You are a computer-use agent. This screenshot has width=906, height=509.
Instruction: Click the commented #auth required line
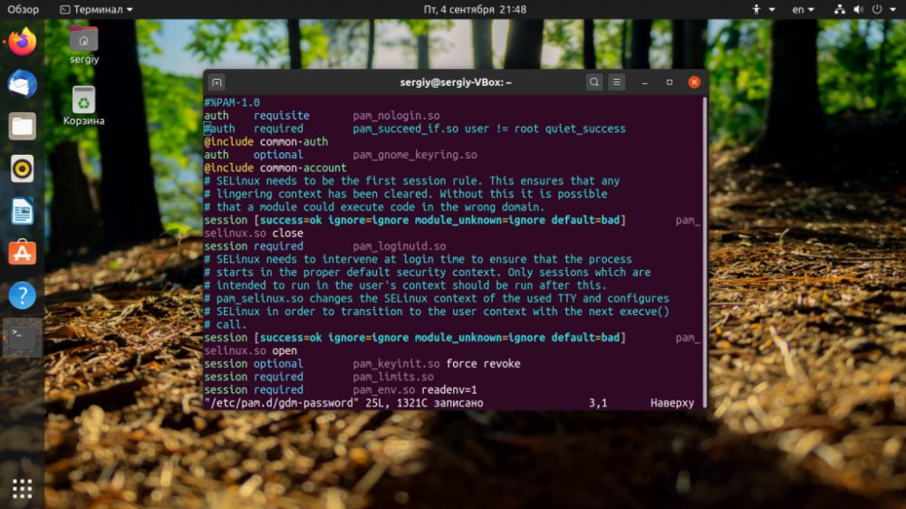click(414, 129)
